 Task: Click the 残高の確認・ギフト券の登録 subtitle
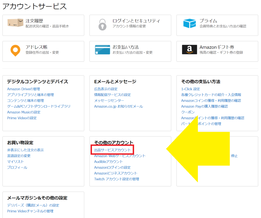pos(221,53)
